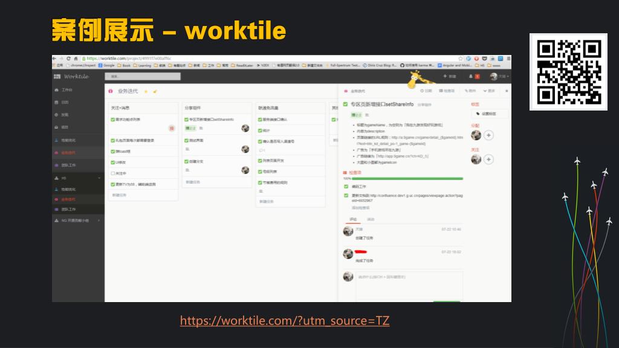Toggle the UI修改 task checkbox
Image resolution: width=619 pixels, height=348 pixels.
(113, 162)
